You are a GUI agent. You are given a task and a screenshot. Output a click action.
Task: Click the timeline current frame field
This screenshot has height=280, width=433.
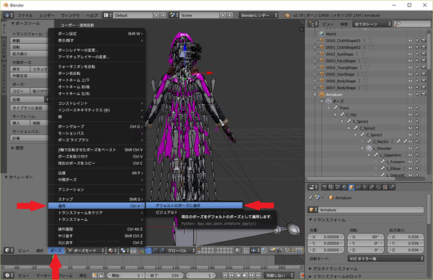tap(201, 275)
